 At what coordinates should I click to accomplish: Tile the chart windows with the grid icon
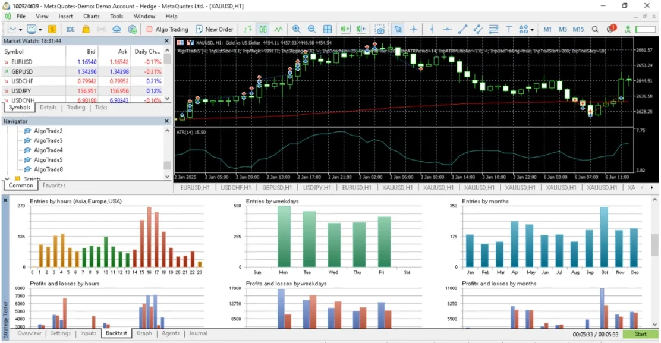point(328,29)
